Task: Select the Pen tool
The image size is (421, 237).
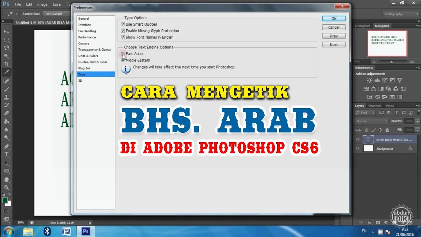Action: click(6, 146)
